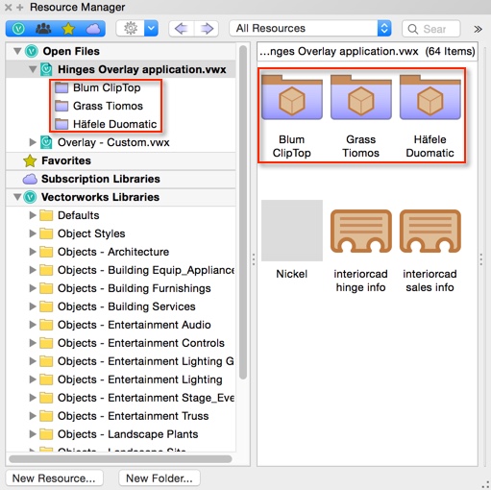The width and height of the screenshot is (491, 490).
Task: Select Objects - Entertainment Lighting G folder
Action: [146, 361]
